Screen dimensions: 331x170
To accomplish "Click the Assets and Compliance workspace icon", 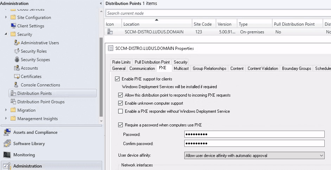I will (7, 132).
